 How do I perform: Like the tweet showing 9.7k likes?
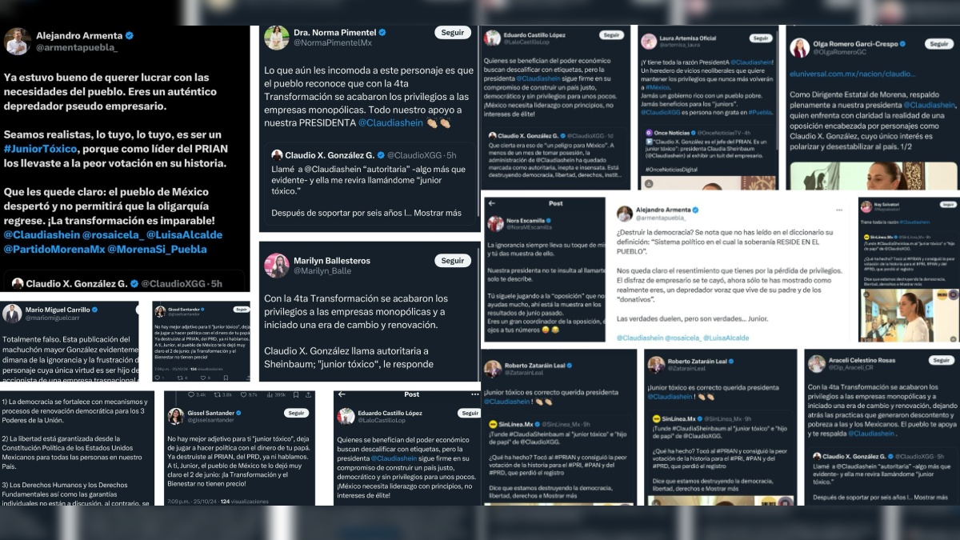(x=243, y=395)
